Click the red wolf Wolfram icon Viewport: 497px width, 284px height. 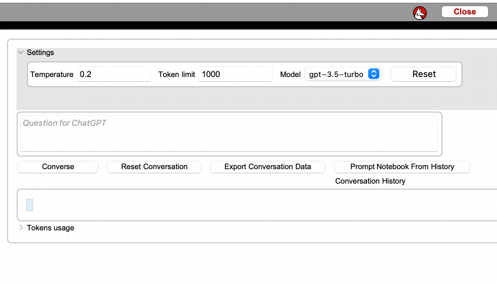(420, 12)
